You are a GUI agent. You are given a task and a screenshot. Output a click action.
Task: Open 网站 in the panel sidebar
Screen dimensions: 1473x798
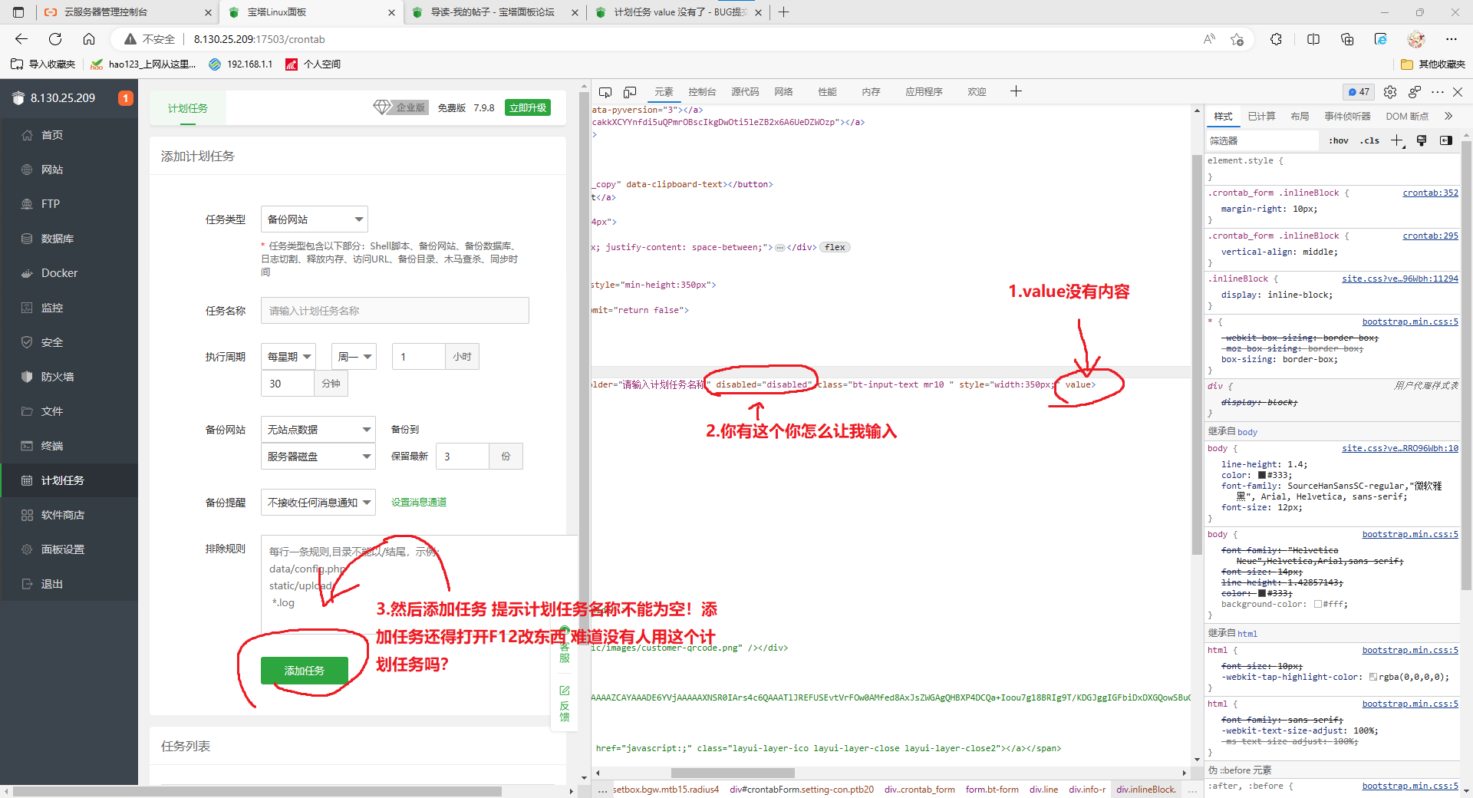(x=69, y=170)
